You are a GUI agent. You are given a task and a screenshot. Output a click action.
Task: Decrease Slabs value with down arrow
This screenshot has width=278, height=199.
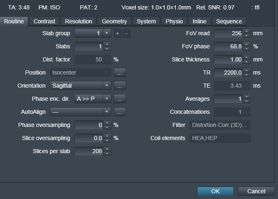107,49
